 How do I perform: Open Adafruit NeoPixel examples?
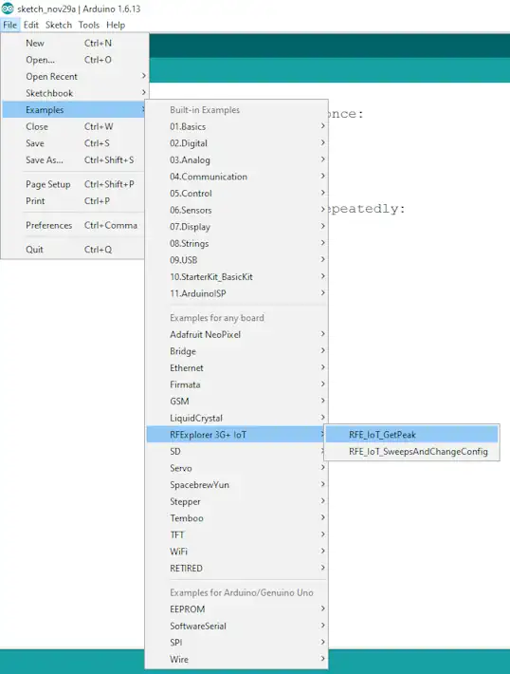coord(237,334)
